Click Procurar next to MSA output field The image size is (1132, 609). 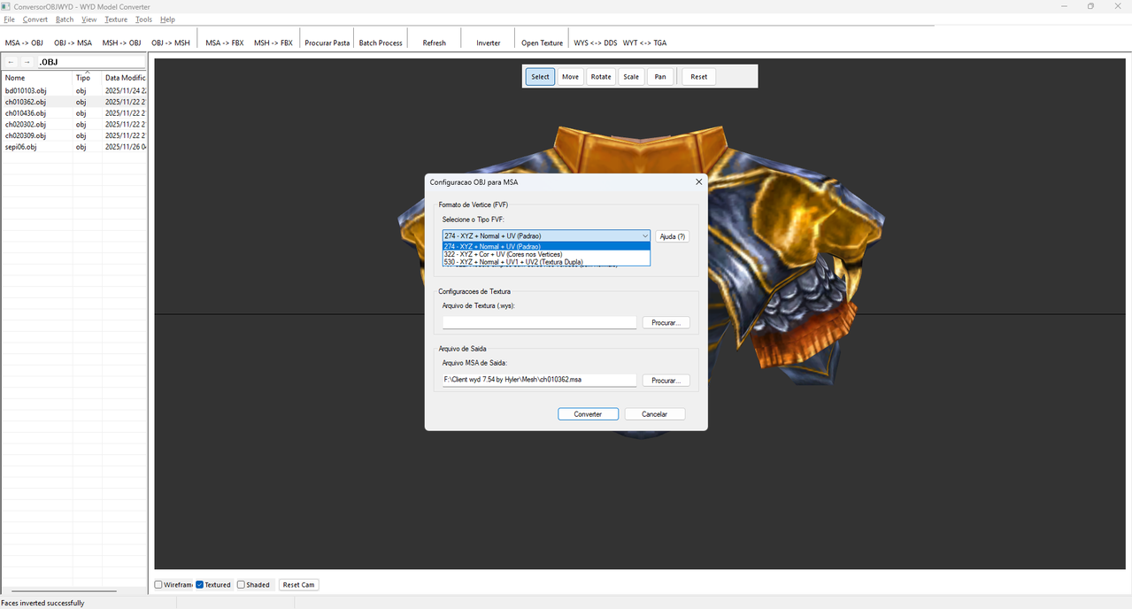pos(666,380)
